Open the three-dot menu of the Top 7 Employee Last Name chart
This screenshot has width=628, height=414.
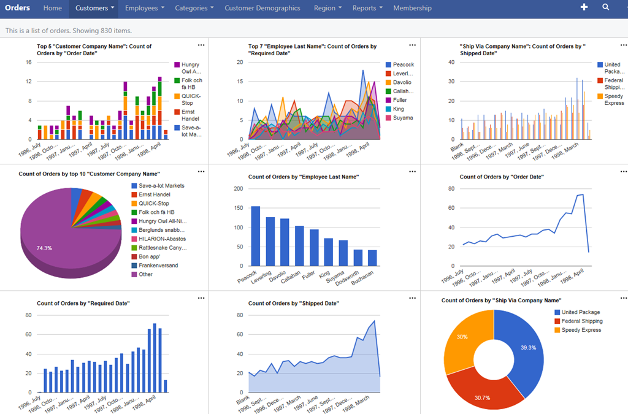413,45
